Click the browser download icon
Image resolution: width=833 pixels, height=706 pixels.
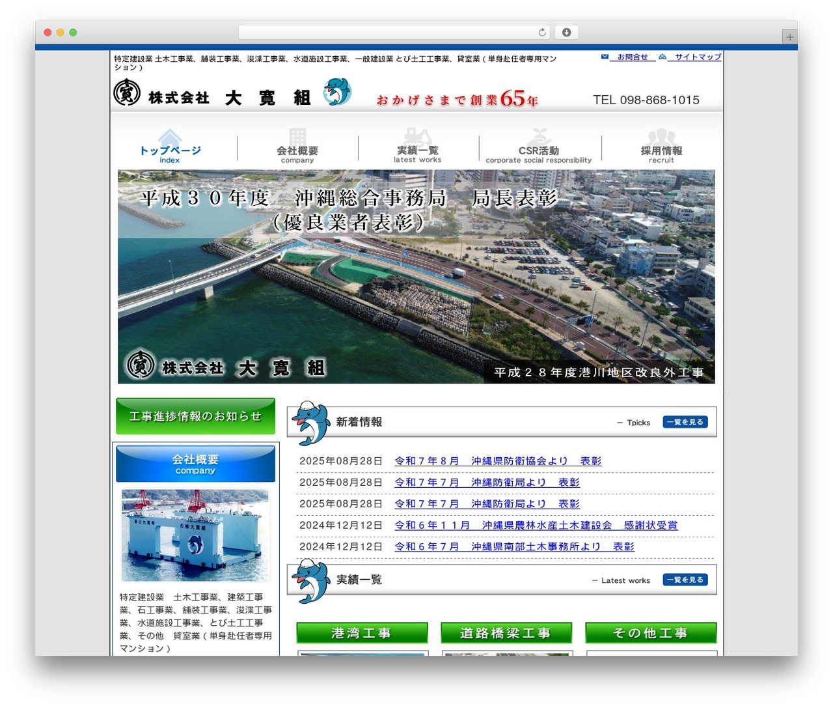pyautogui.click(x=567, y=32)
